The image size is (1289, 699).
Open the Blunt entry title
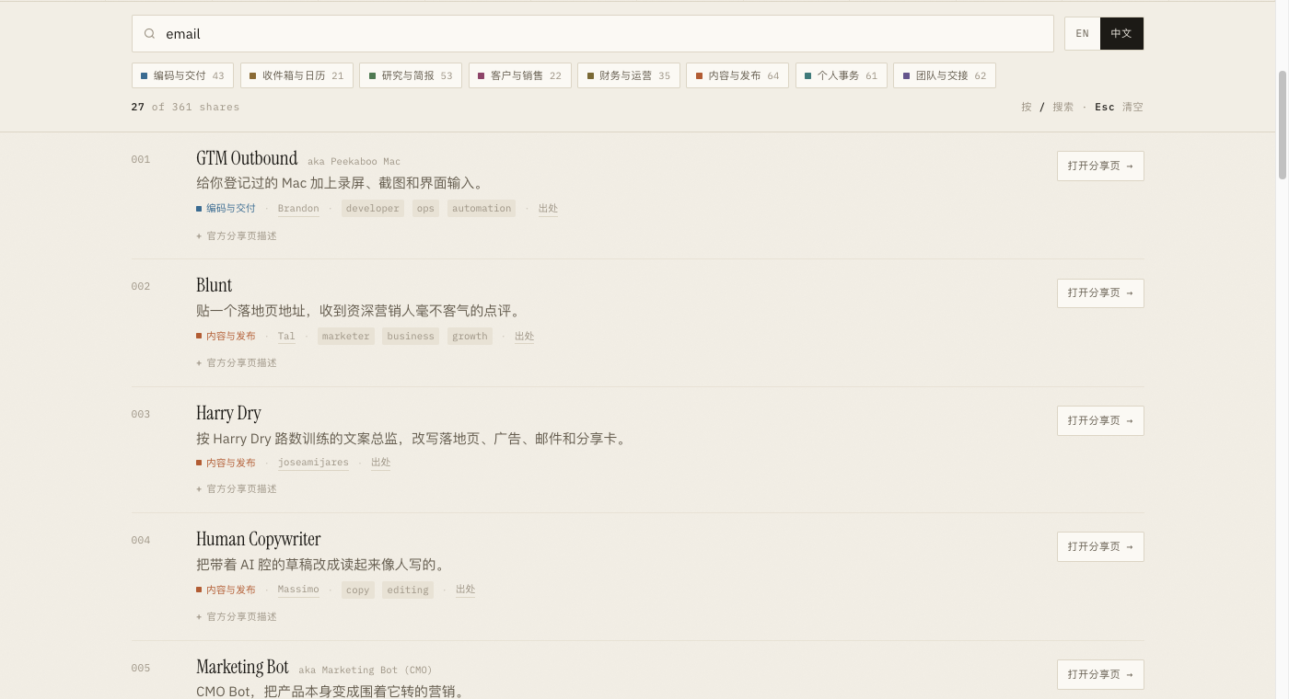pyautogui.click(x=214, y=285)
